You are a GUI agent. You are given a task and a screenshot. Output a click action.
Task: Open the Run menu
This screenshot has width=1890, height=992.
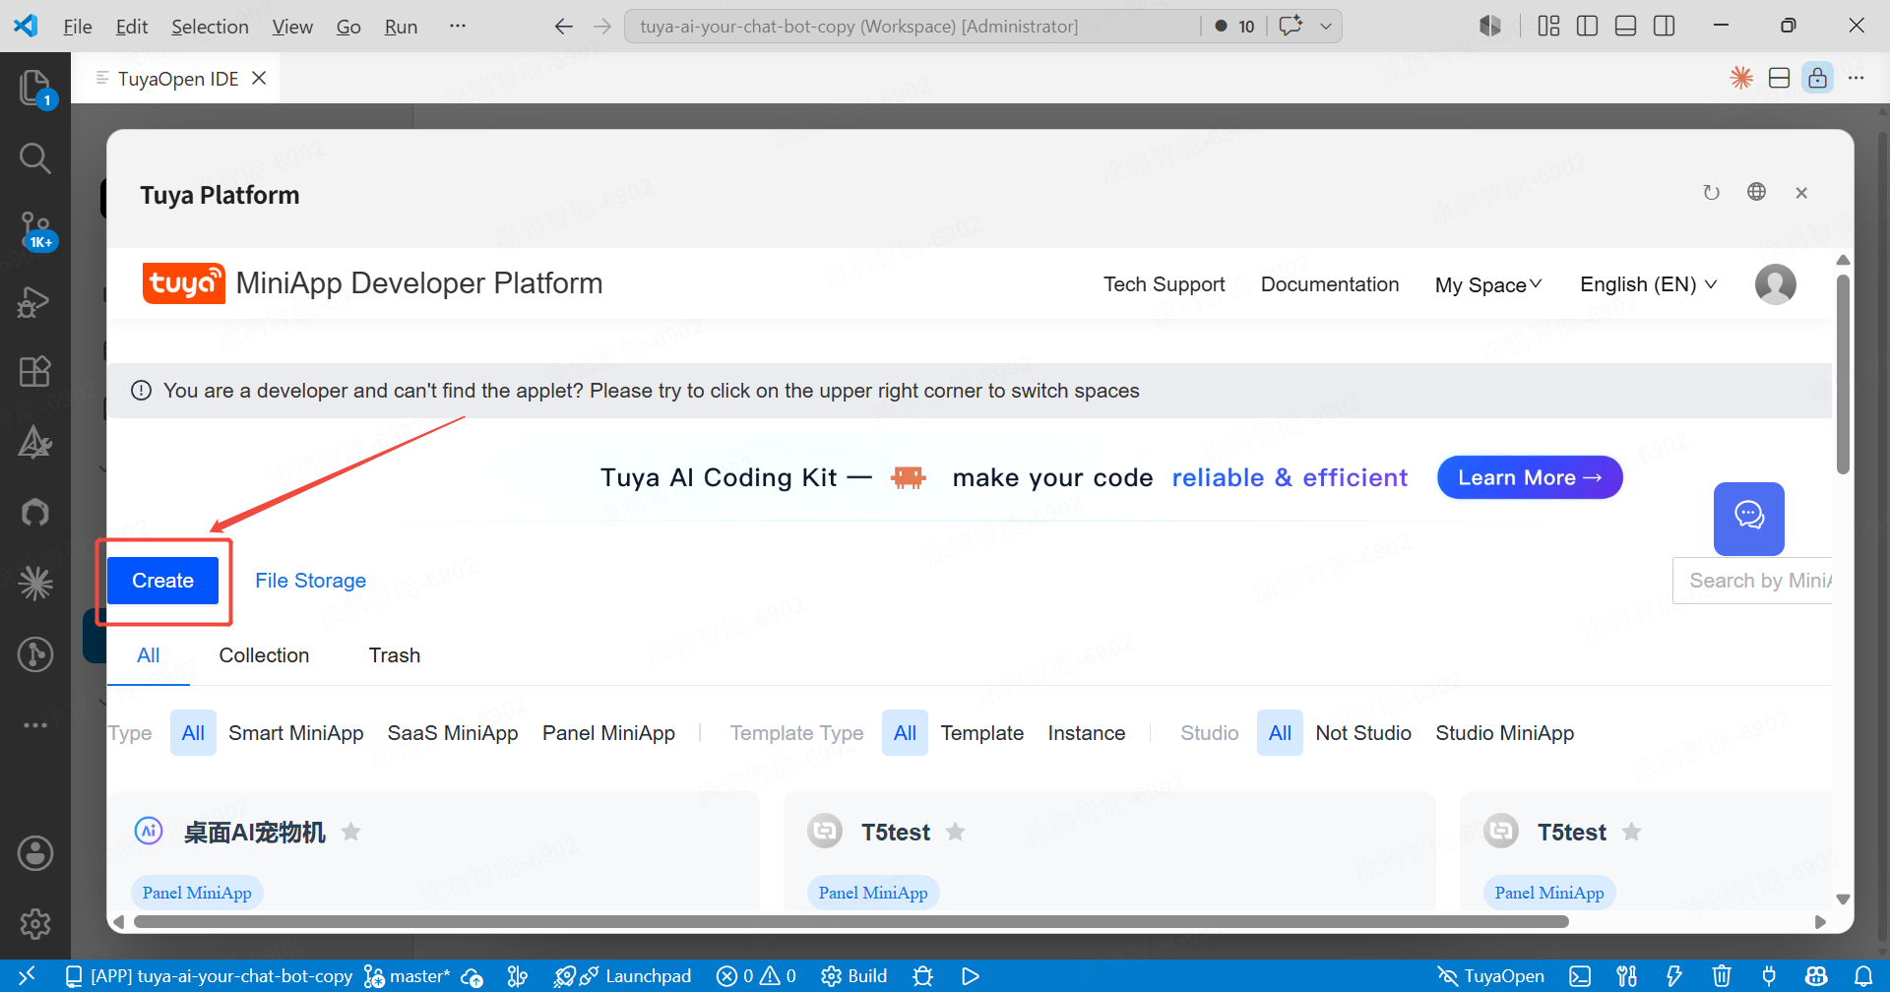click(401, 27)
